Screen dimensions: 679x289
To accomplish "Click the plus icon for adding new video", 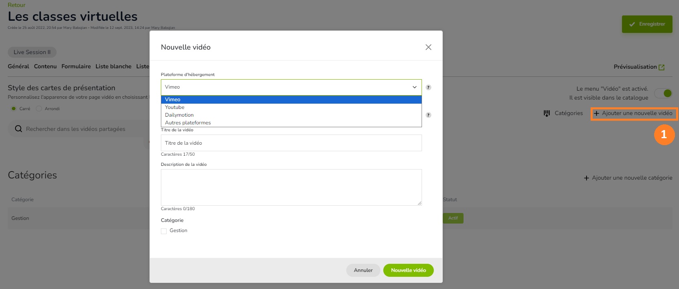I will point(596,113).
